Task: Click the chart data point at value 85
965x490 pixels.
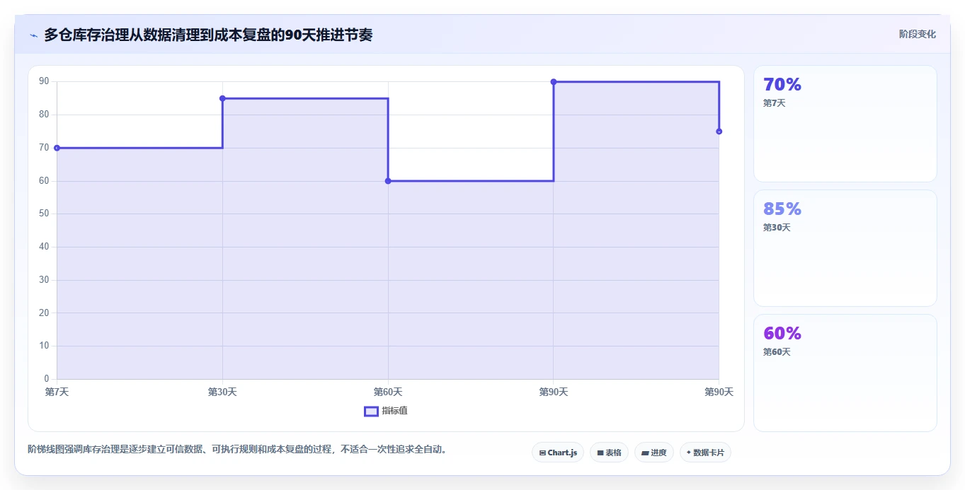Action: 222,98
